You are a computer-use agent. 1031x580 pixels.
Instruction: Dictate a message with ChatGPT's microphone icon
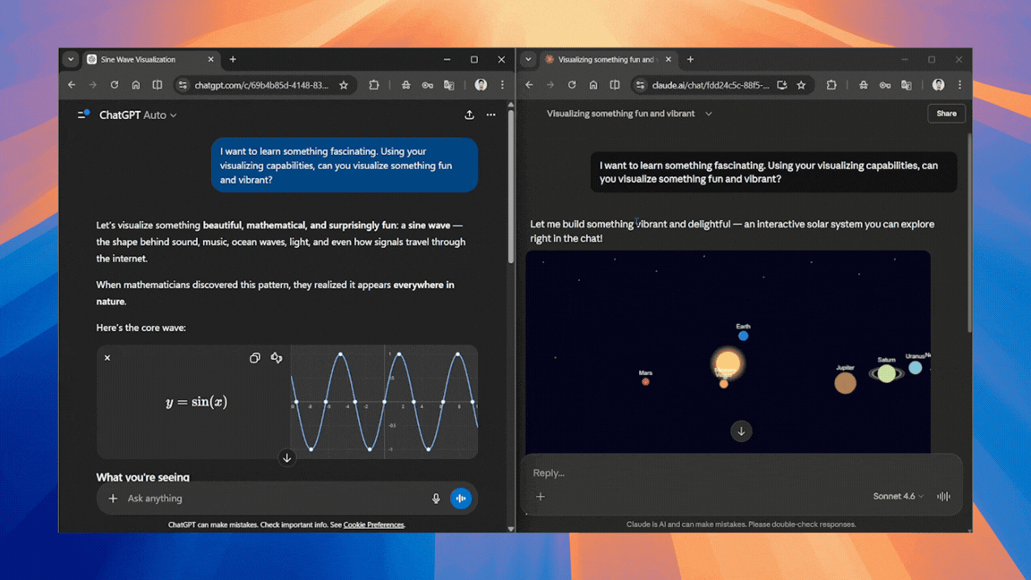tap(436, 498)
